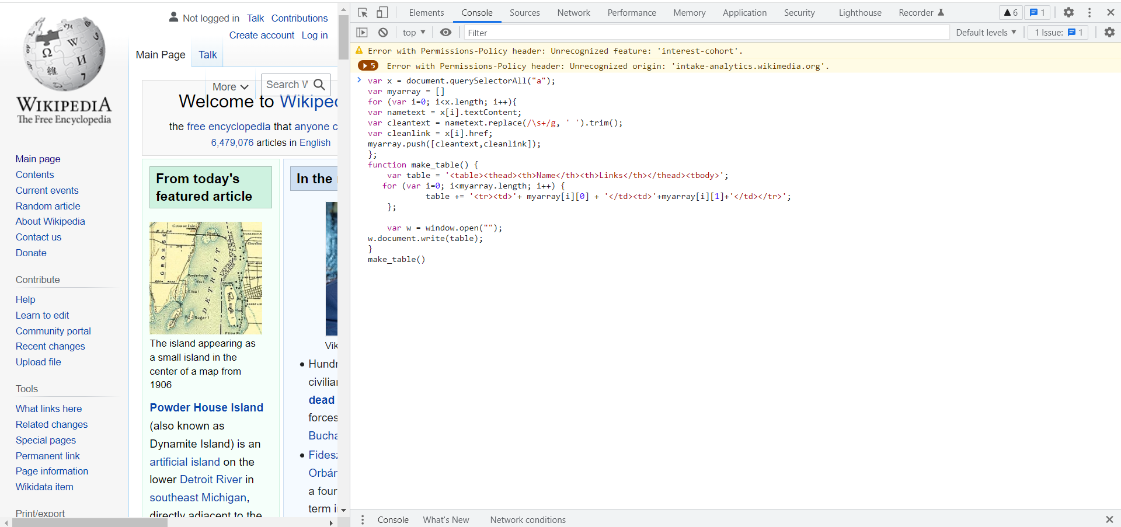
Task: Click the Create account link
Action: coord(262,35)
